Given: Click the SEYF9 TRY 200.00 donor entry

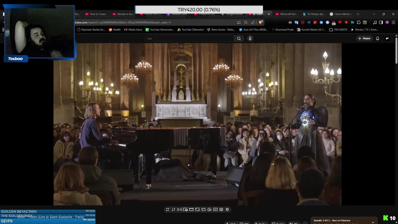Looking at the screenshot, I should [48, 221].
